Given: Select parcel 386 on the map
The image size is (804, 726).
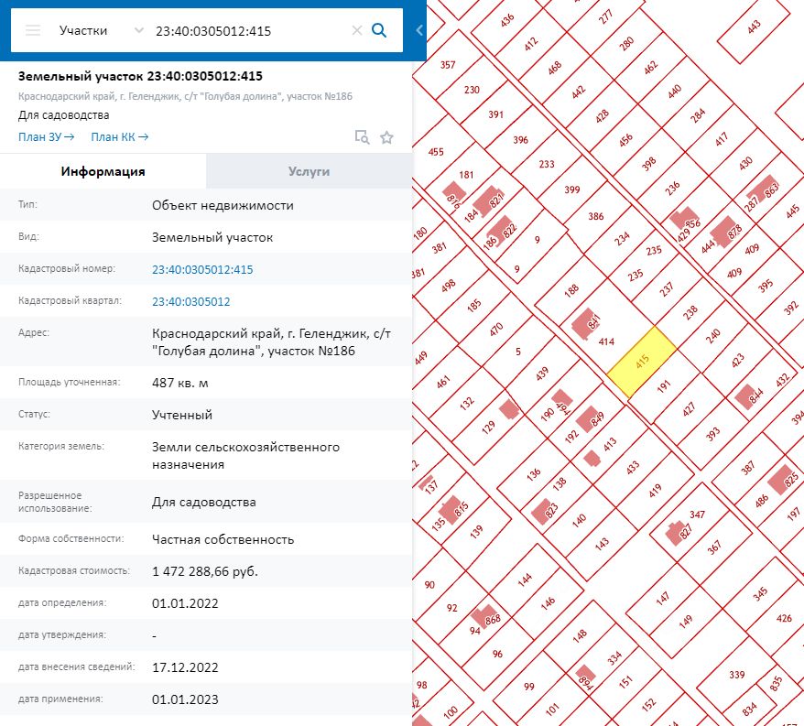Looking at the screenshot, I should [595, 216].
